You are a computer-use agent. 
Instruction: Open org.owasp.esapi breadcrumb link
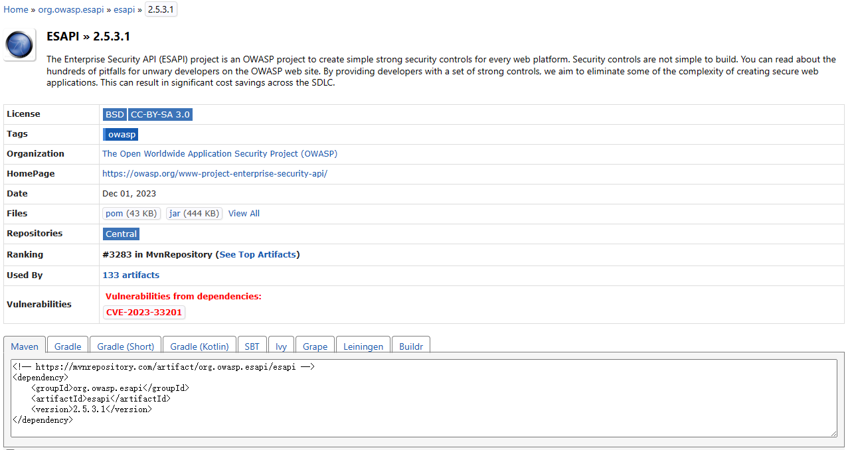[70, 9]
